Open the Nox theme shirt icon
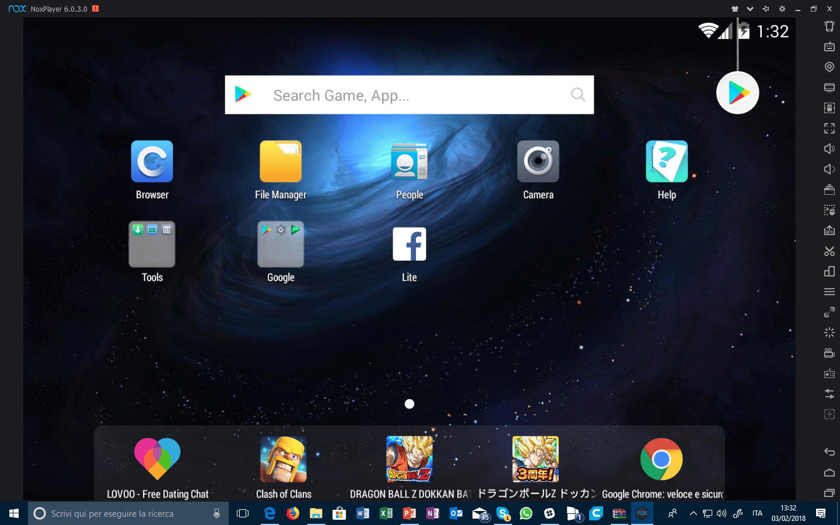Screen dimensions: 840x525 point(735,9)
